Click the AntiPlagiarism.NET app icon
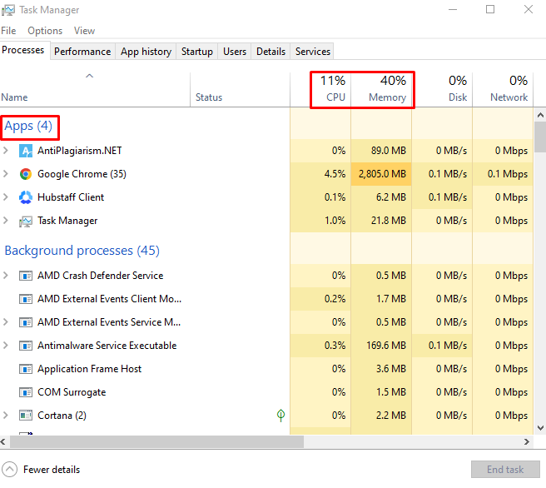The height and width of the screenshot is (488, 546). point(26,151)
